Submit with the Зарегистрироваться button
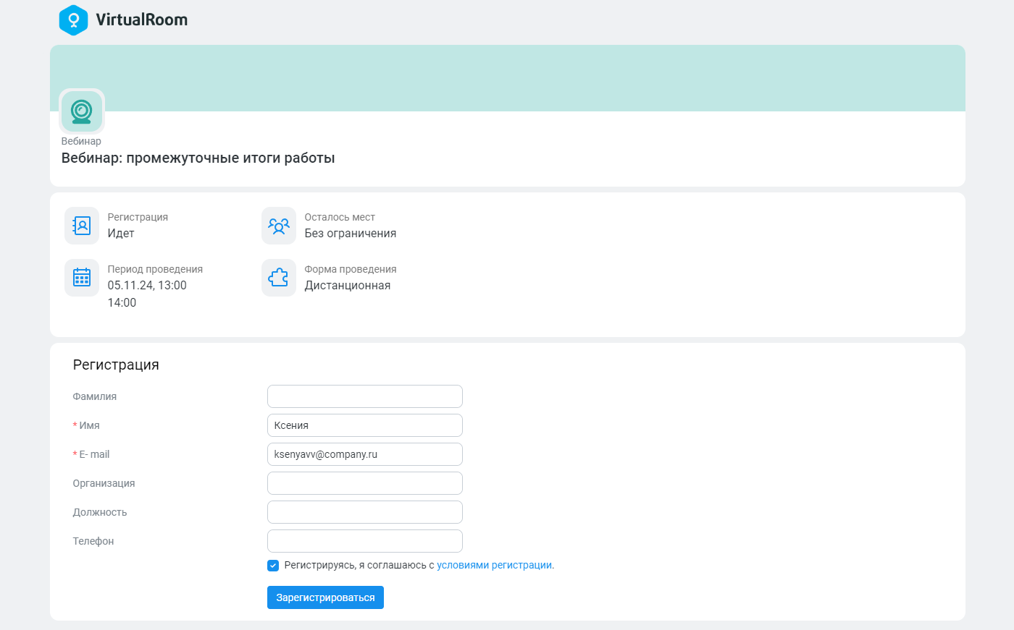1014x630 pixels. point(325,597)
